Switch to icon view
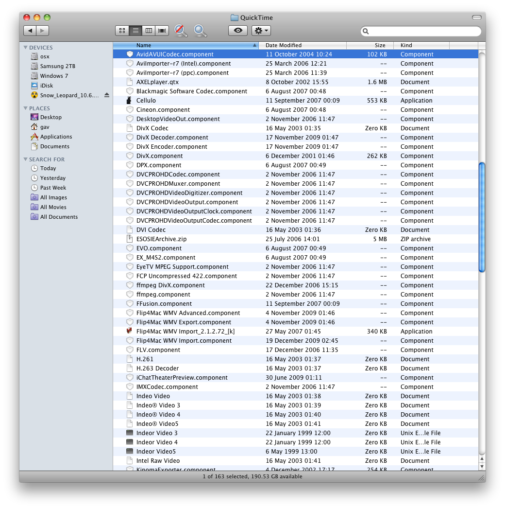The image size is (505, 509). pyautogui.click(x=122, y=31)
